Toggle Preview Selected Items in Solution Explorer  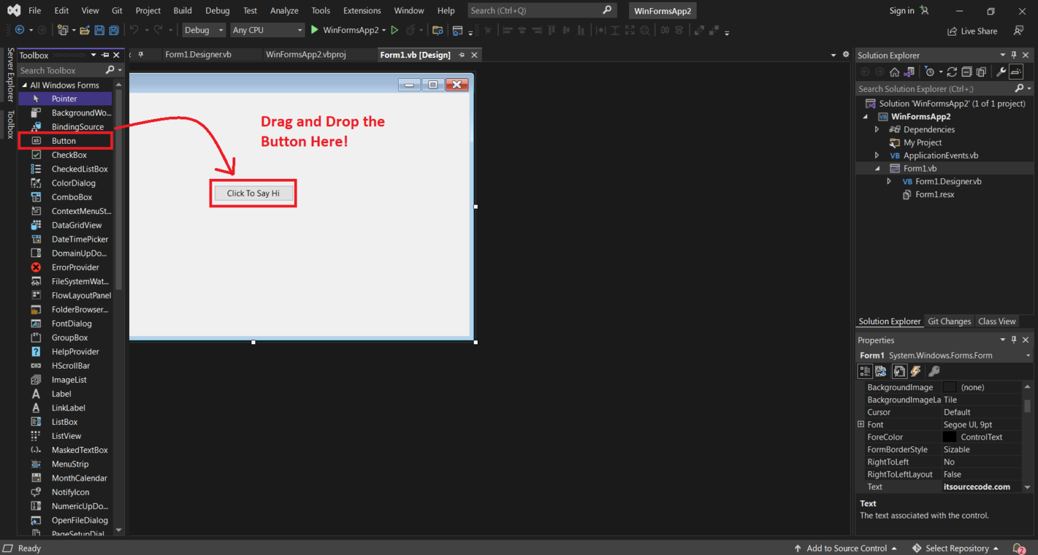pyautogui.click(x=1016, y=72)
